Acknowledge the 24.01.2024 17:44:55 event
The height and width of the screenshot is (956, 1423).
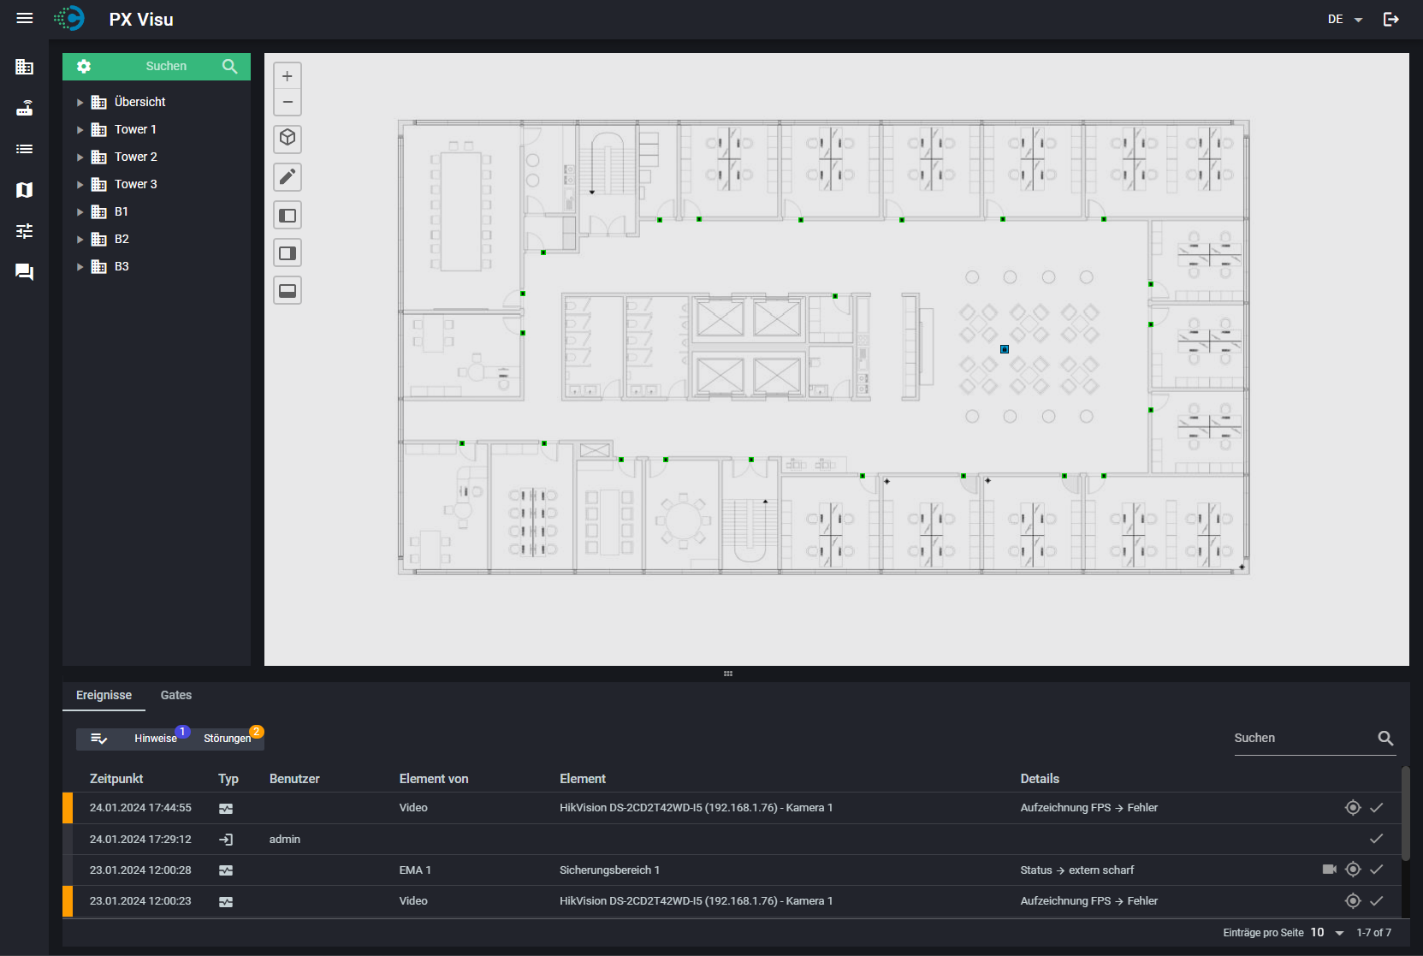[1377, 807]
